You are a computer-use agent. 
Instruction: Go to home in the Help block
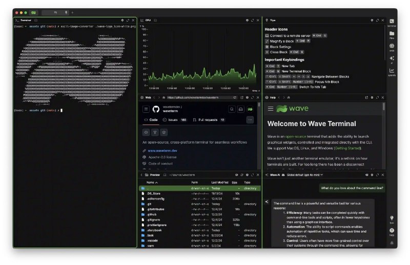[289, 97]
